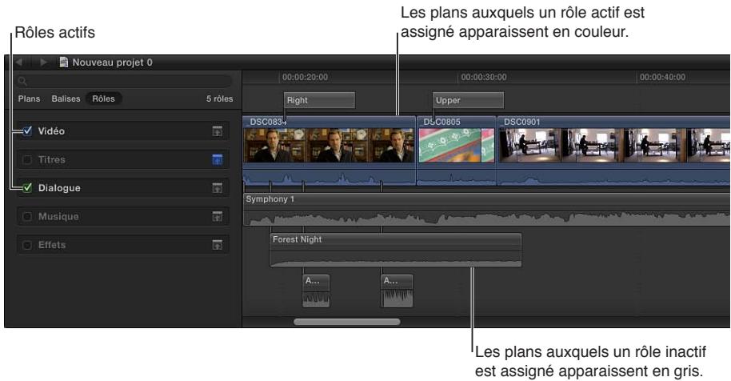Select the Rôles tab
731x381 pixels.
click(x=103, y=99)
